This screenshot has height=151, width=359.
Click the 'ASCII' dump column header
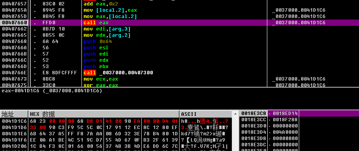206,114
